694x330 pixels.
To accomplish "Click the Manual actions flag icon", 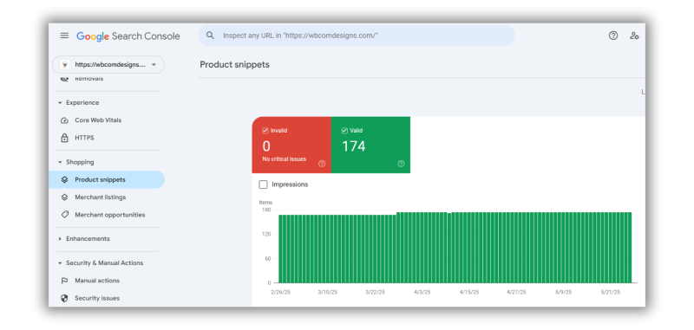I will (x=64, y=281).
